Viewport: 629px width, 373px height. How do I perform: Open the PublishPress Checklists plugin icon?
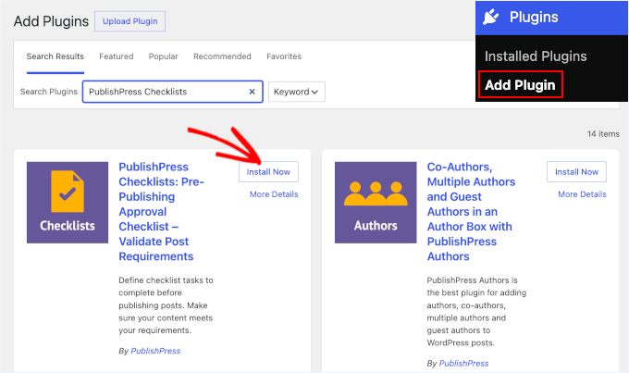(68, 203)
